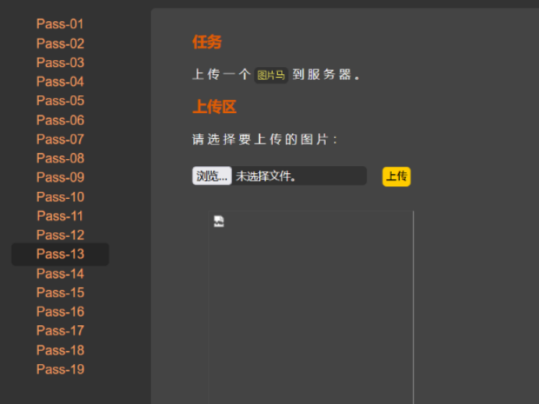Click the 上传区 heading
Image resolution: width=539 pixels, height=404 pixels.
pos(214,107)
